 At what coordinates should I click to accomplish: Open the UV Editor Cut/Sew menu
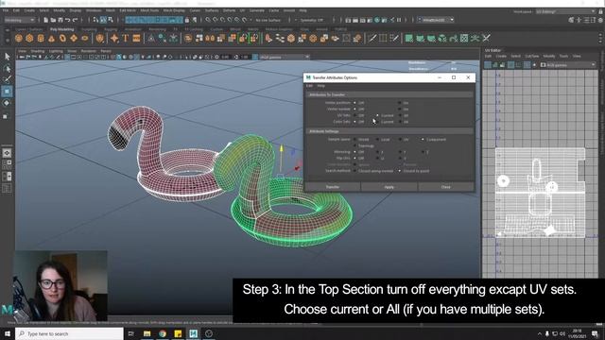click(x=531, y=57)
